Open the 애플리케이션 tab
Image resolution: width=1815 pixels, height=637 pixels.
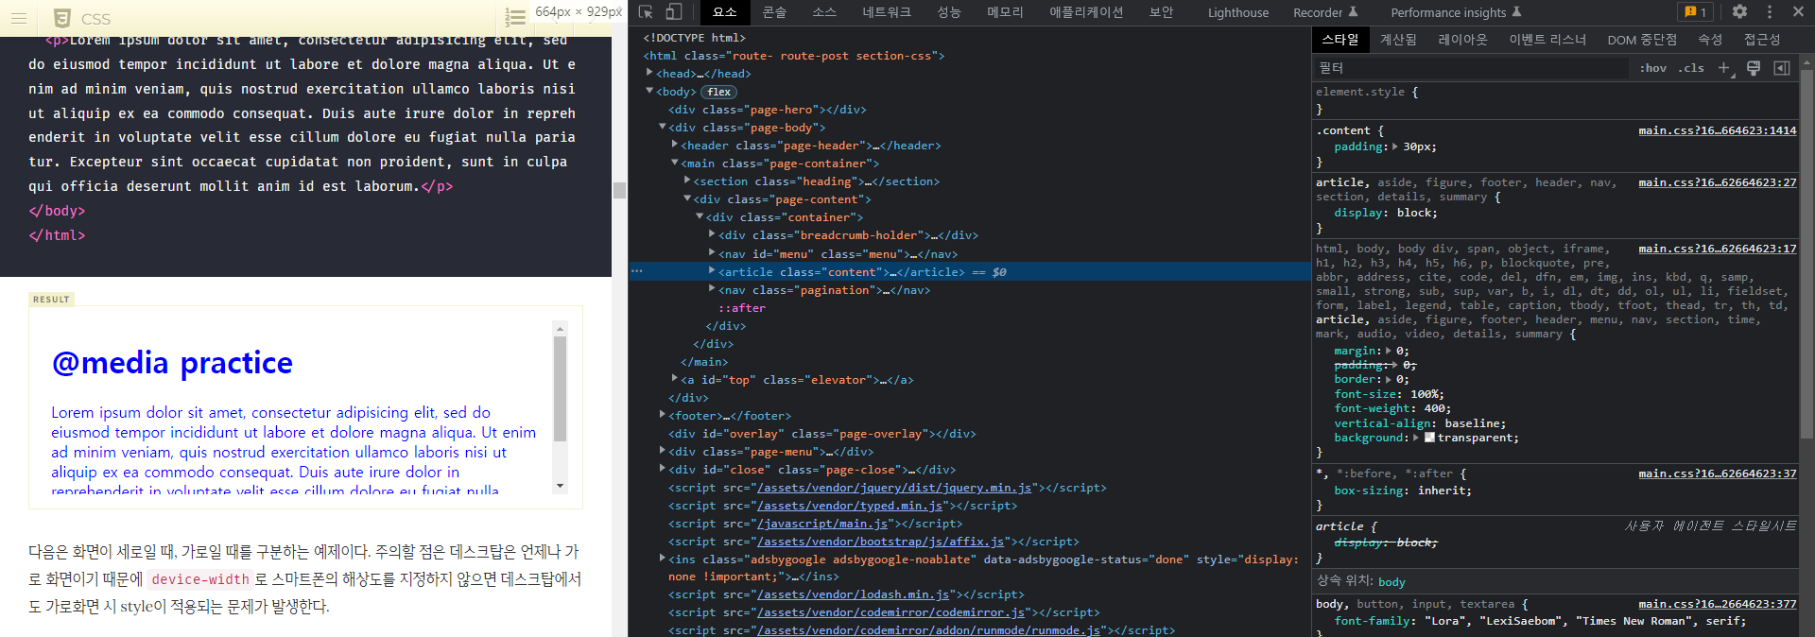point(1086,12)
